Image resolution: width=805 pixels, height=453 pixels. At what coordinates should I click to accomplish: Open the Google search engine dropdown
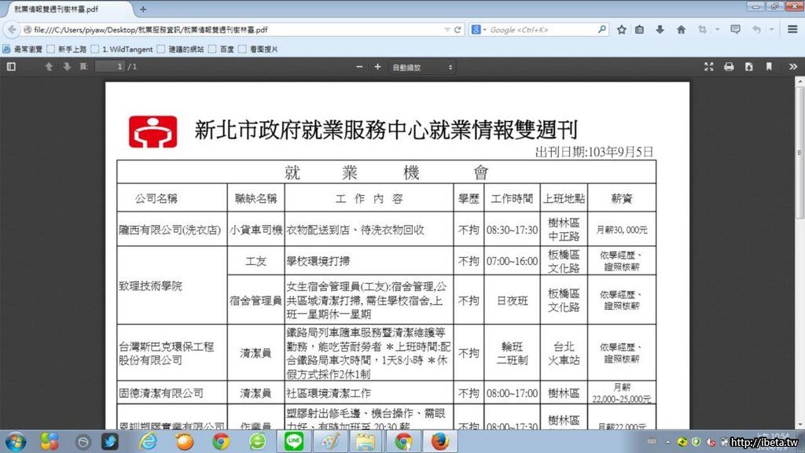479,30
